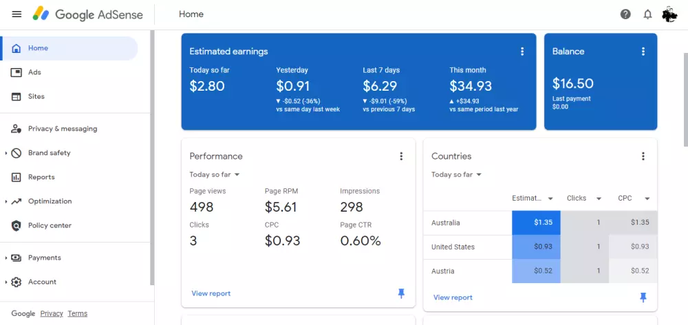Pin the Countries card
688x325 pixels.
click(643, 297)
